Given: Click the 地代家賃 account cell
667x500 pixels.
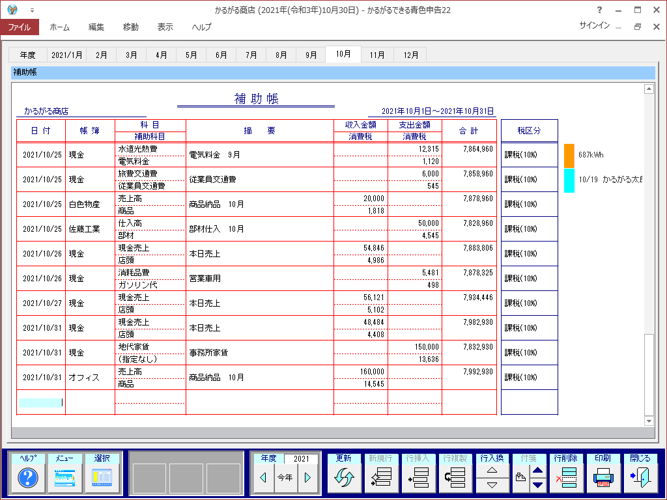Looking at the screenshot, I should point(150,347).
